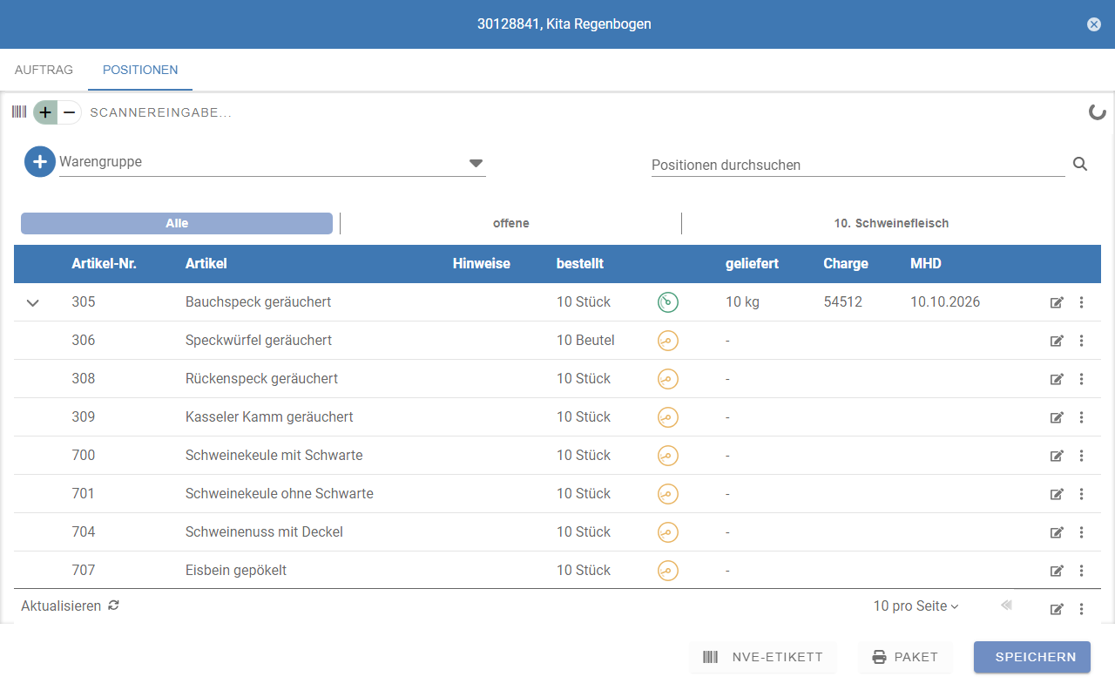Edit row 308 Rückenspeck geräuchert
Screen dimensions: 1115x697
(x=1057, y=379)
